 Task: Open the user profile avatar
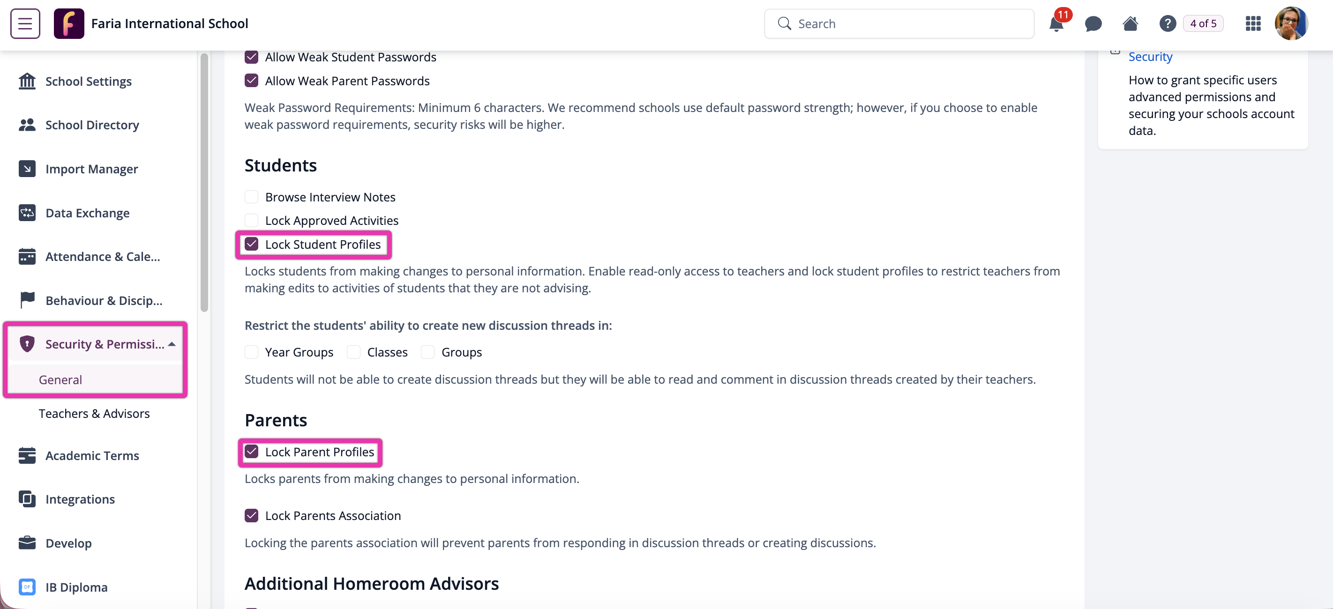click(x=1291, y=24)
